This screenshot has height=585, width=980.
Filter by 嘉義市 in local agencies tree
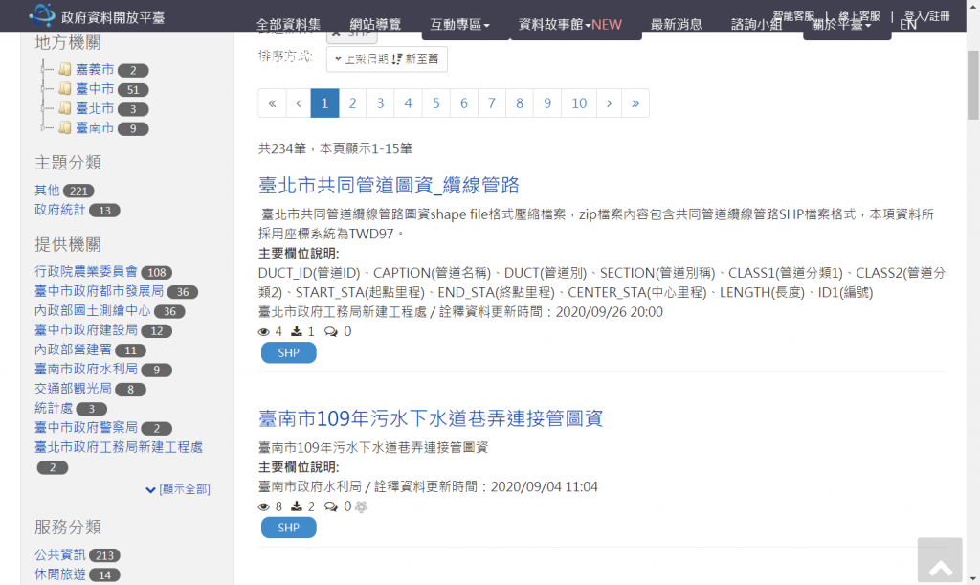[95, 69]
